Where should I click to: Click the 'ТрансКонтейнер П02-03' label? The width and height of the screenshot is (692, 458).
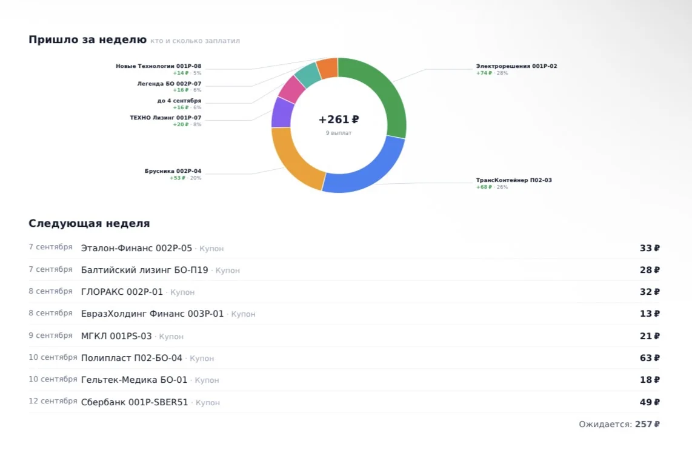pos(514,180)
